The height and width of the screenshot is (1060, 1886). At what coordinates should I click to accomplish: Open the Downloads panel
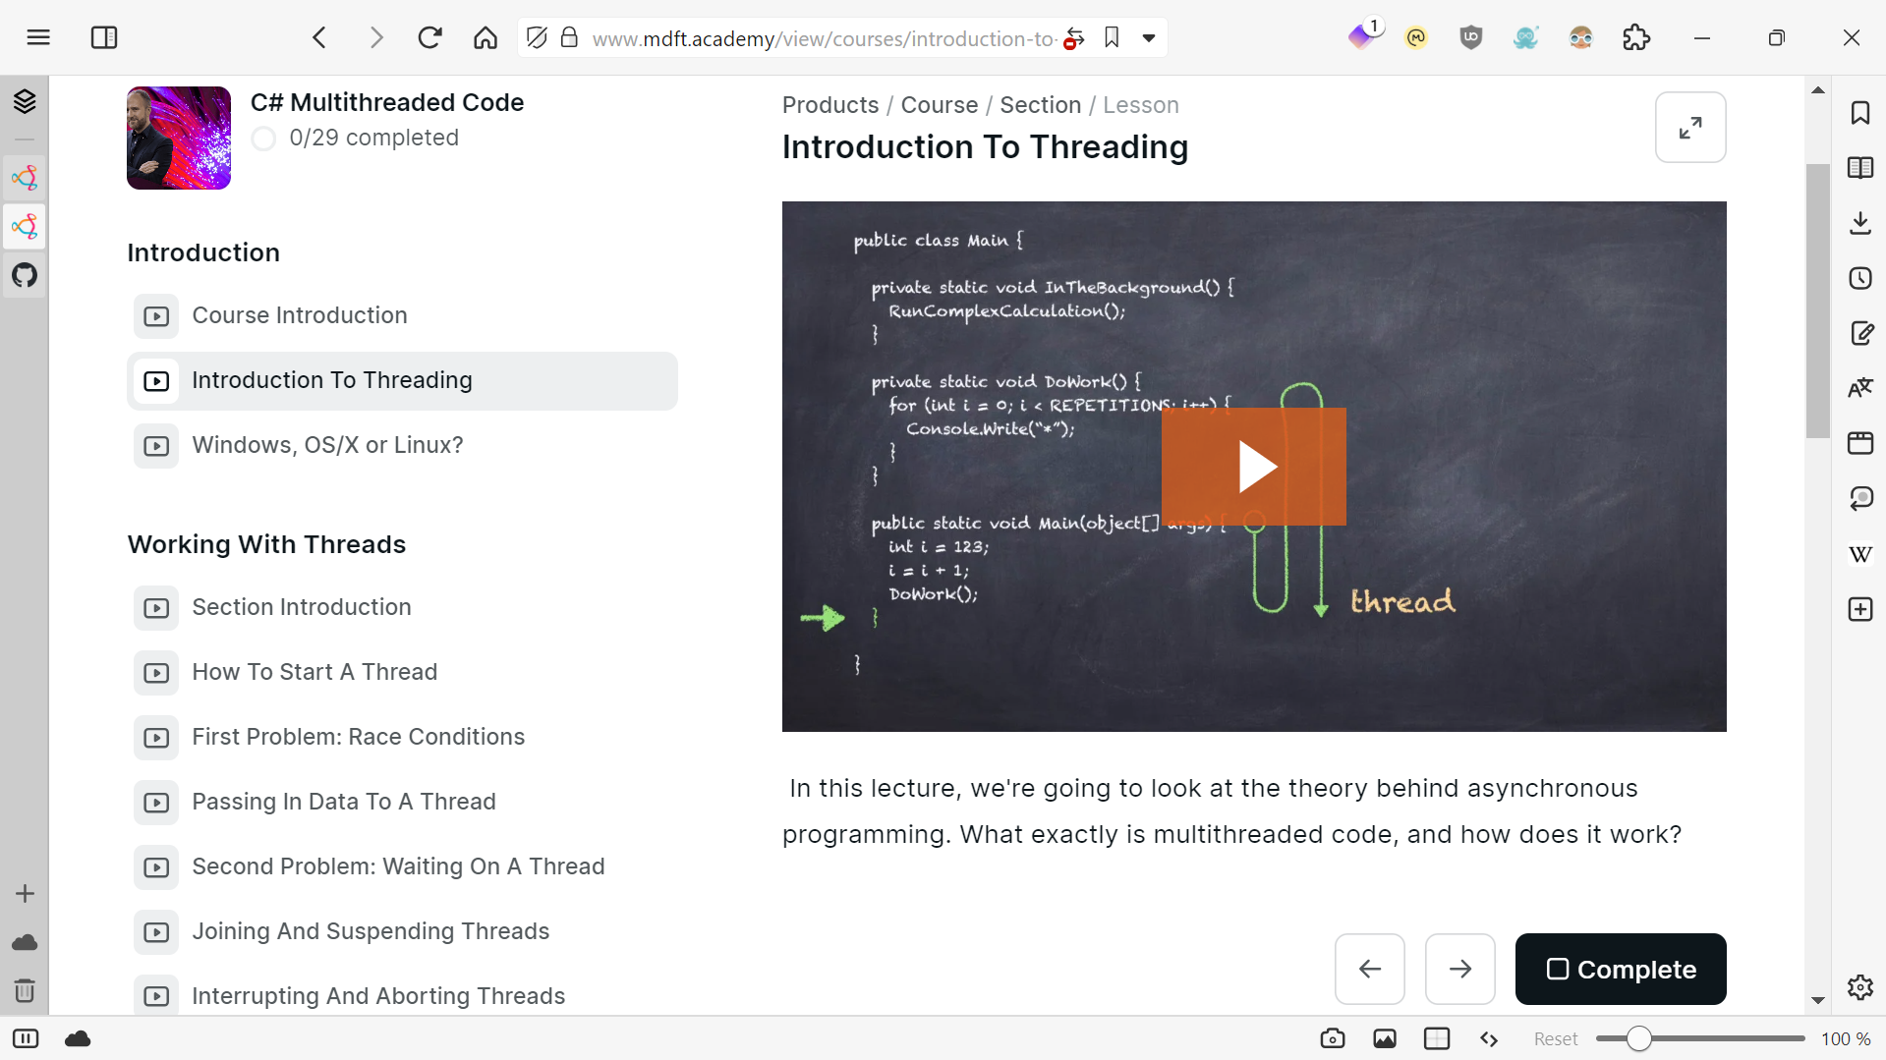1860,223
